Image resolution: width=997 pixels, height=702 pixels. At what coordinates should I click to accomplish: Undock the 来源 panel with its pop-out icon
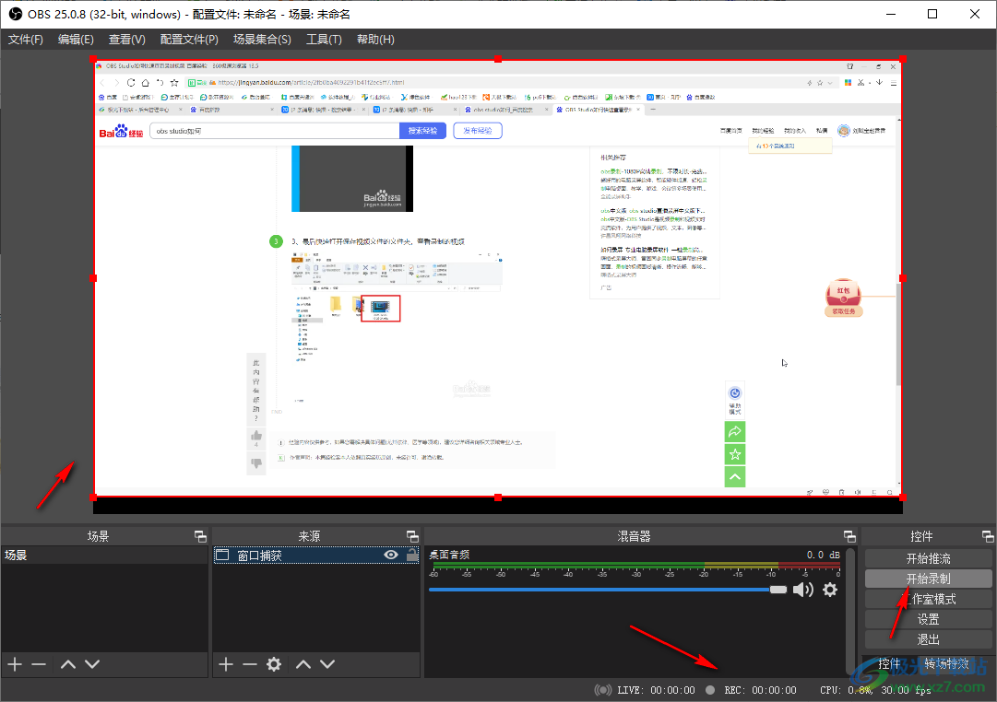(412, 536)
